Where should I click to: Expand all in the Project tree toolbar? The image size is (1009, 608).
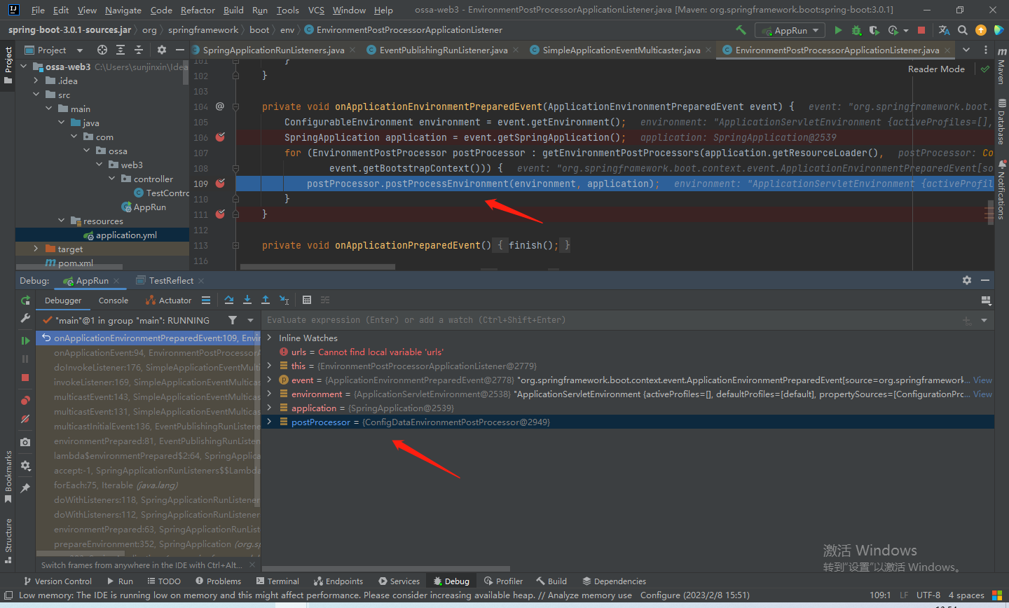click(121, 50)
